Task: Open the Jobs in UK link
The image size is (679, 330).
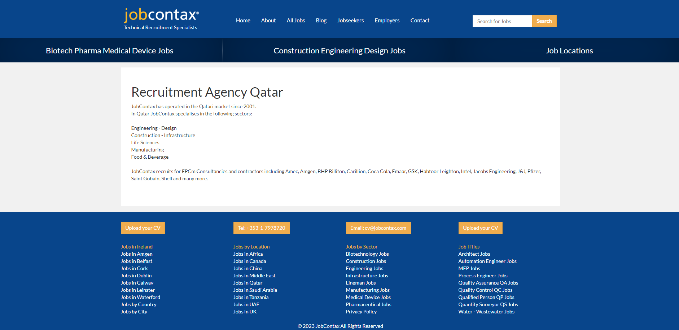Action: pyautogui.click(x=245, y=312)
